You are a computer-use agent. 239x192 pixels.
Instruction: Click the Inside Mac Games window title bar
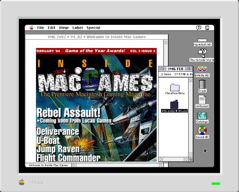pos(97,37)
